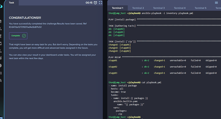Click the '- zip' list entry
Viewport: 221px width, 119px height.
point(119,114)
